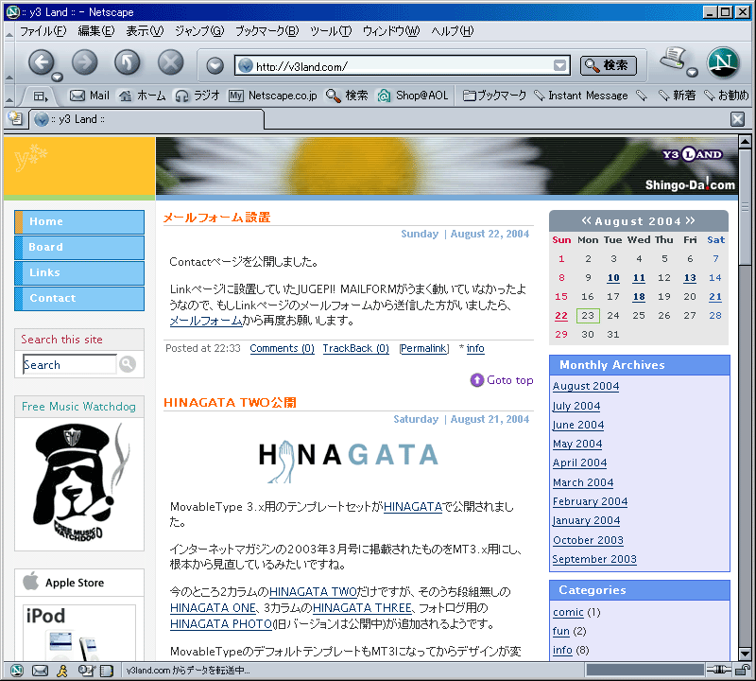Screen dimensions: 756x681
Task: Click the HINAGATA logo image
Action: tap(348, 461)
